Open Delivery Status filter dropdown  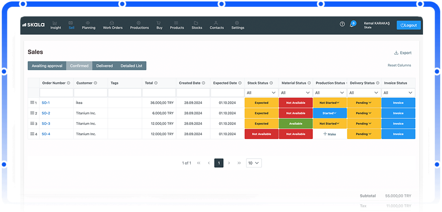(364, 93)
